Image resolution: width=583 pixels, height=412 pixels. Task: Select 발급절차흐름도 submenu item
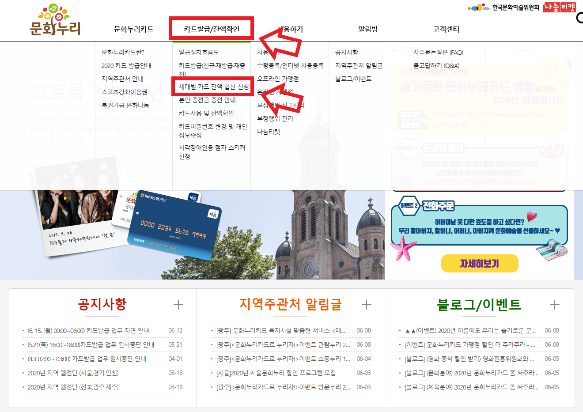click(199, 52)
